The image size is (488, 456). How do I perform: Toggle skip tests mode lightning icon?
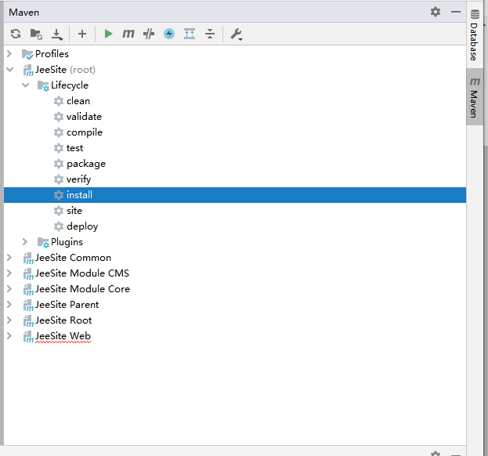click(x=169, y=34)
